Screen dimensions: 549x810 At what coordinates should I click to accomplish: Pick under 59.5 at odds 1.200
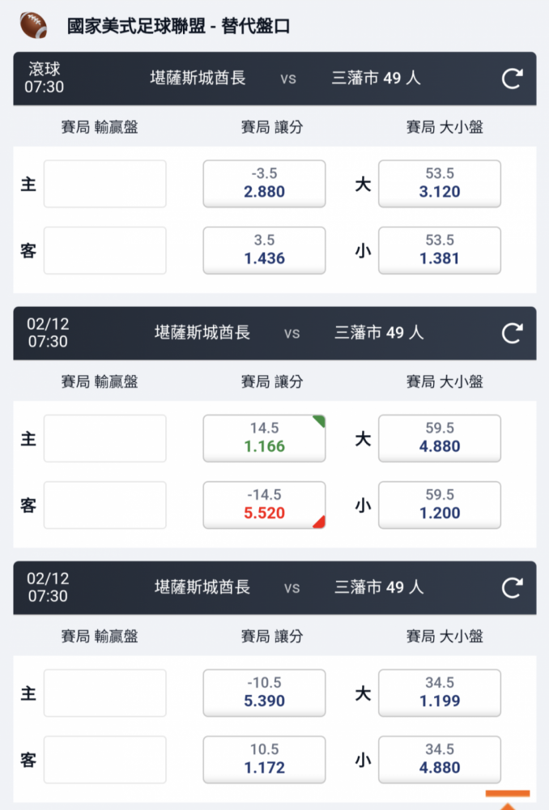(x=440, y=505)
